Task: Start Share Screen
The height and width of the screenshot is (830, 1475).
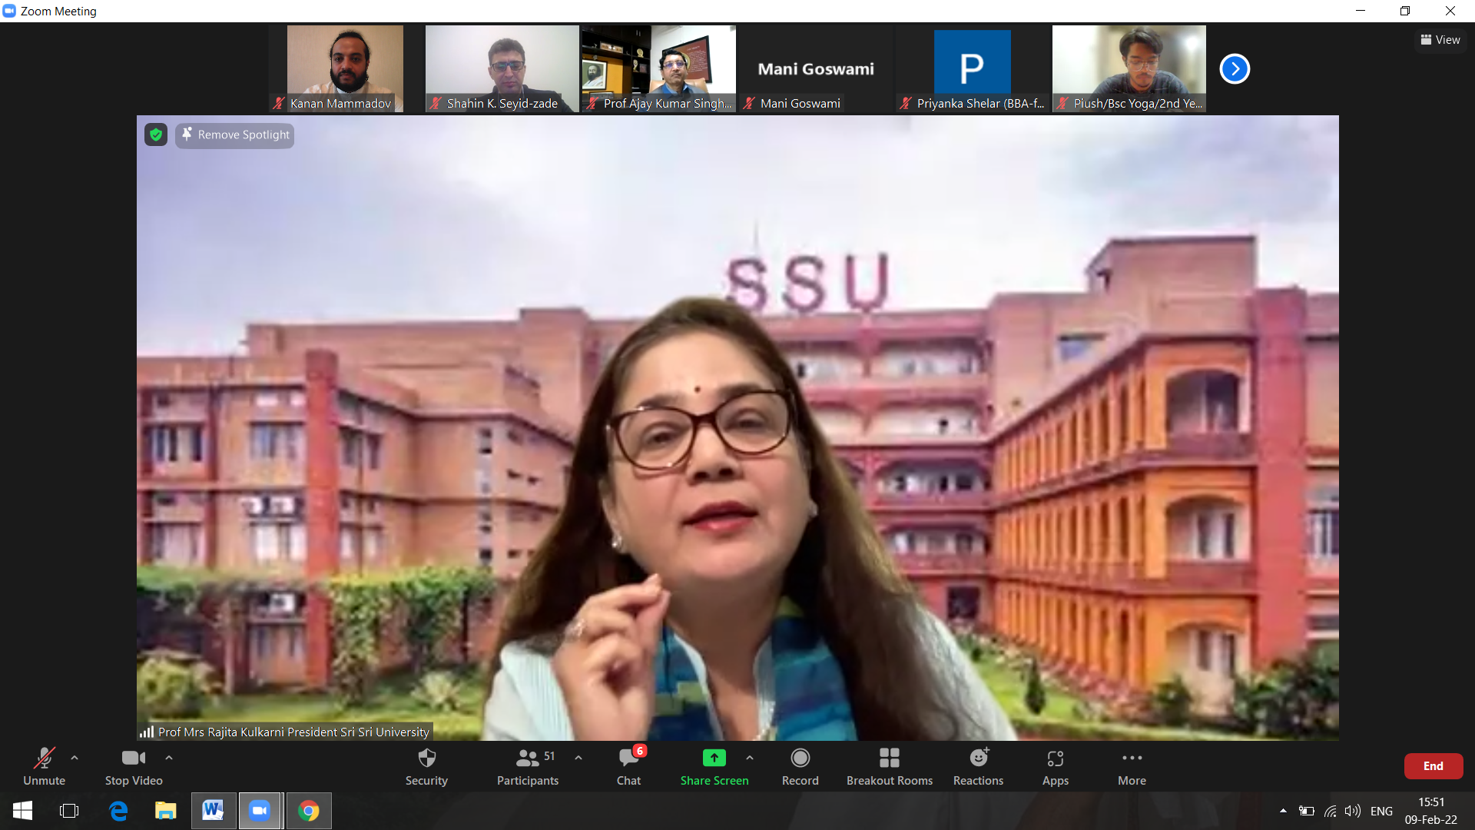Action: (714, 766)
